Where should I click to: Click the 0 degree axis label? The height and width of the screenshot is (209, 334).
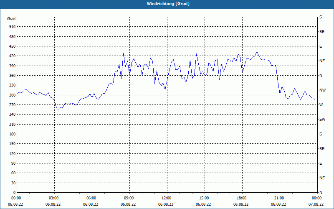pos(14,193)
